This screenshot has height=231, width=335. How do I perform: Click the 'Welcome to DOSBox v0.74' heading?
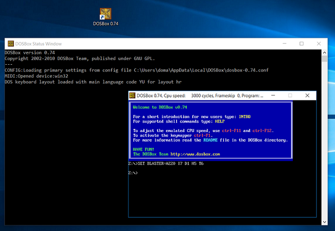pyautogui.click(x=160, y=107)
